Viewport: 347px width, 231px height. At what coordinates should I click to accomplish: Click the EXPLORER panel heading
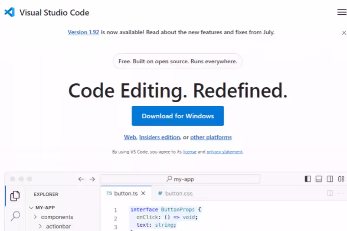[46, 194]
